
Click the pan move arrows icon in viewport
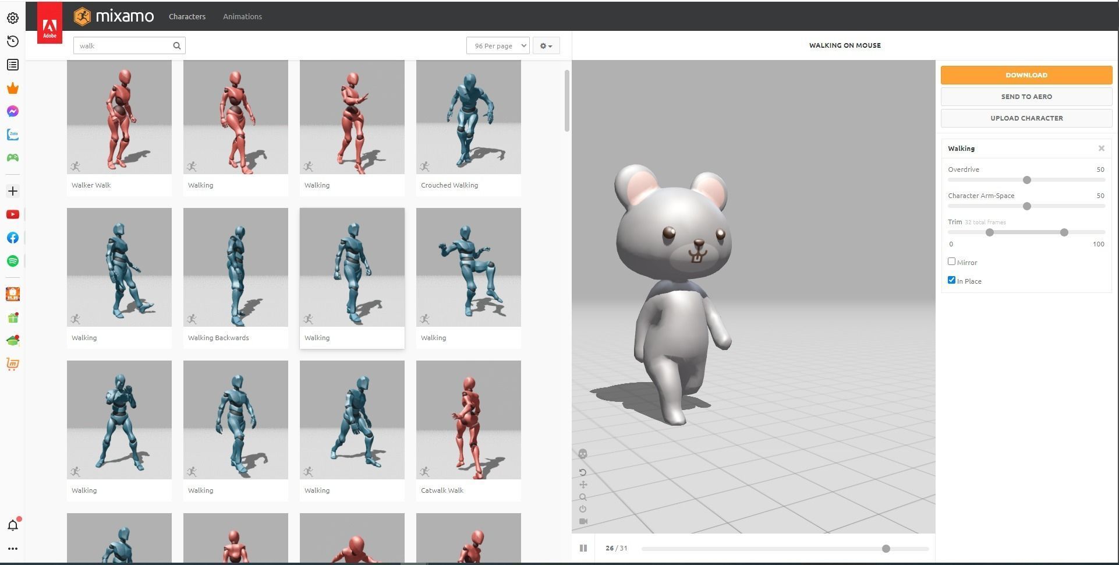tap(583, 485)
